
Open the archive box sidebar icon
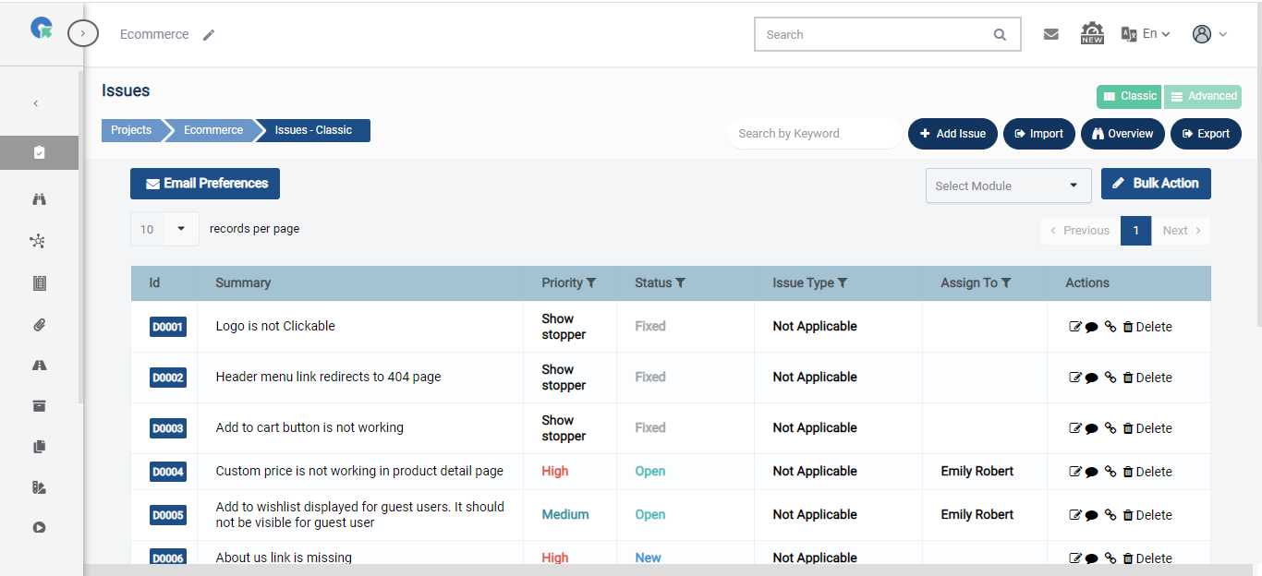pos(39,406)
